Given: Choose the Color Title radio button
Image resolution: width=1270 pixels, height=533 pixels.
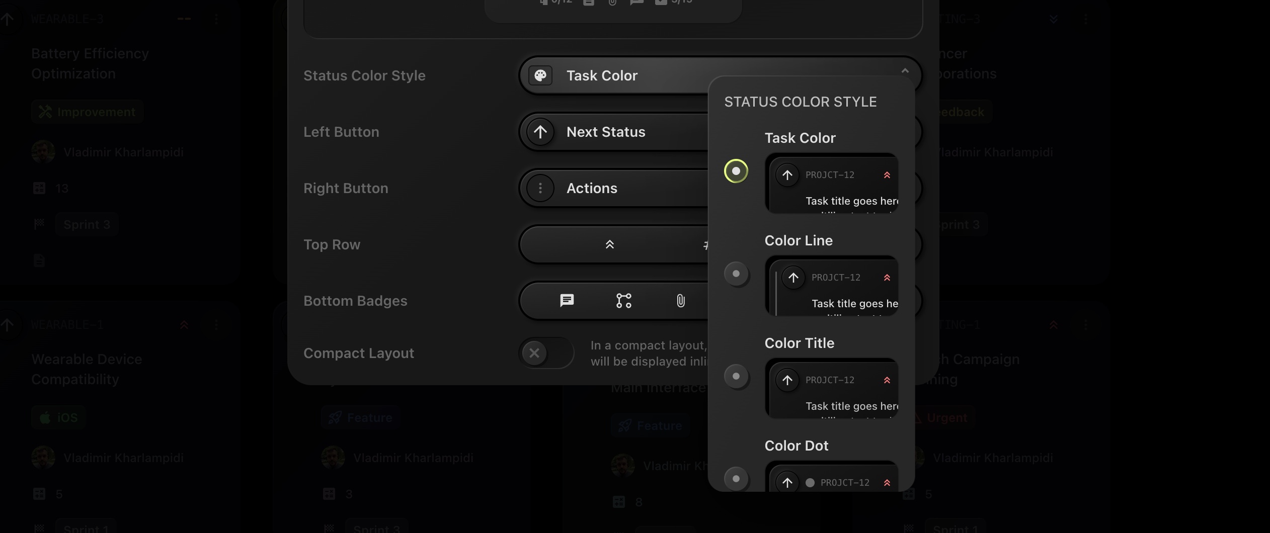Looking at the screenshot, I should tap(736, 376).
